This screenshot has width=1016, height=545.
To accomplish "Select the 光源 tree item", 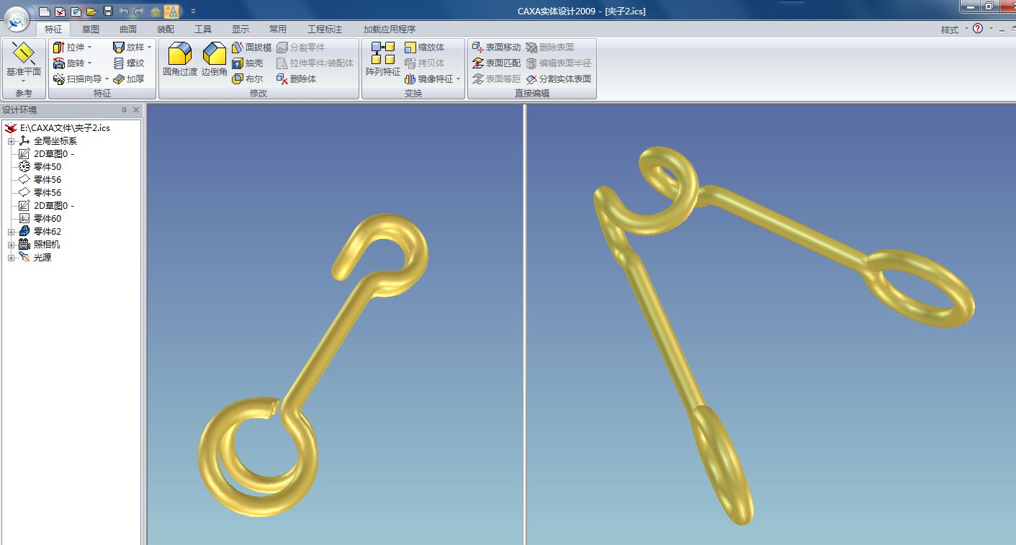I will pos(35,258).
